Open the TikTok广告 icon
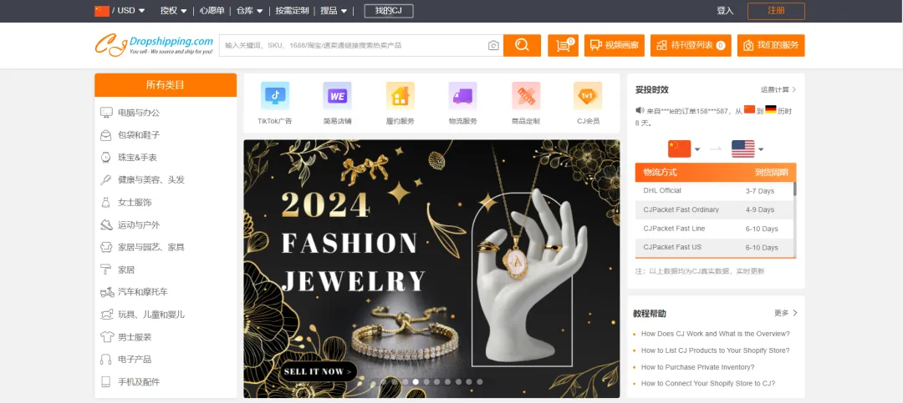903x403 pixels. 275,96
